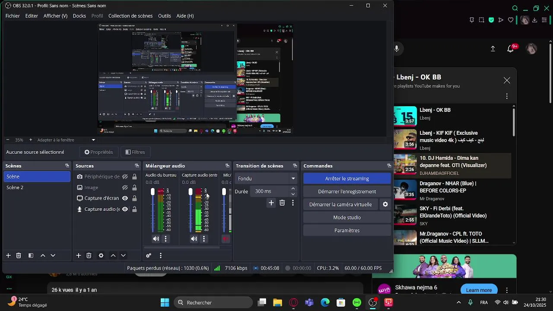This screenshot has width=553, height=311.
Task: Delete the scene transition trash icon
Action: pos(282,203)
